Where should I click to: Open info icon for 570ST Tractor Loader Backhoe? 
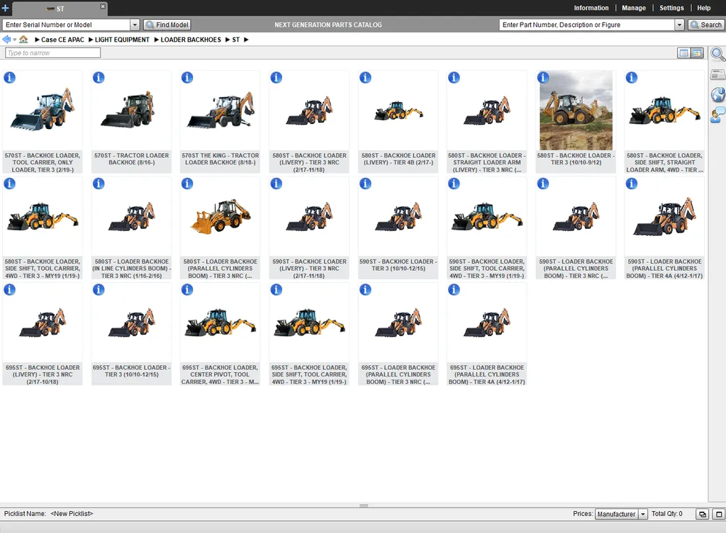click(99, 77)
